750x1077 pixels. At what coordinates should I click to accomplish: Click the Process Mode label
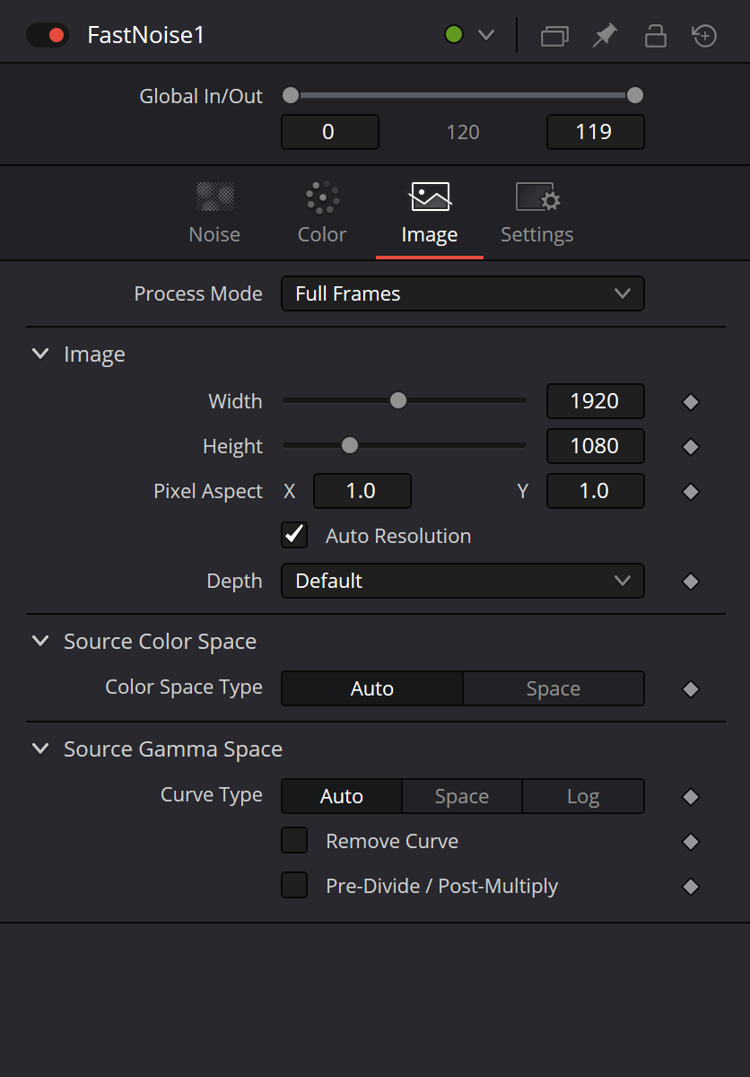pos(198,293)
